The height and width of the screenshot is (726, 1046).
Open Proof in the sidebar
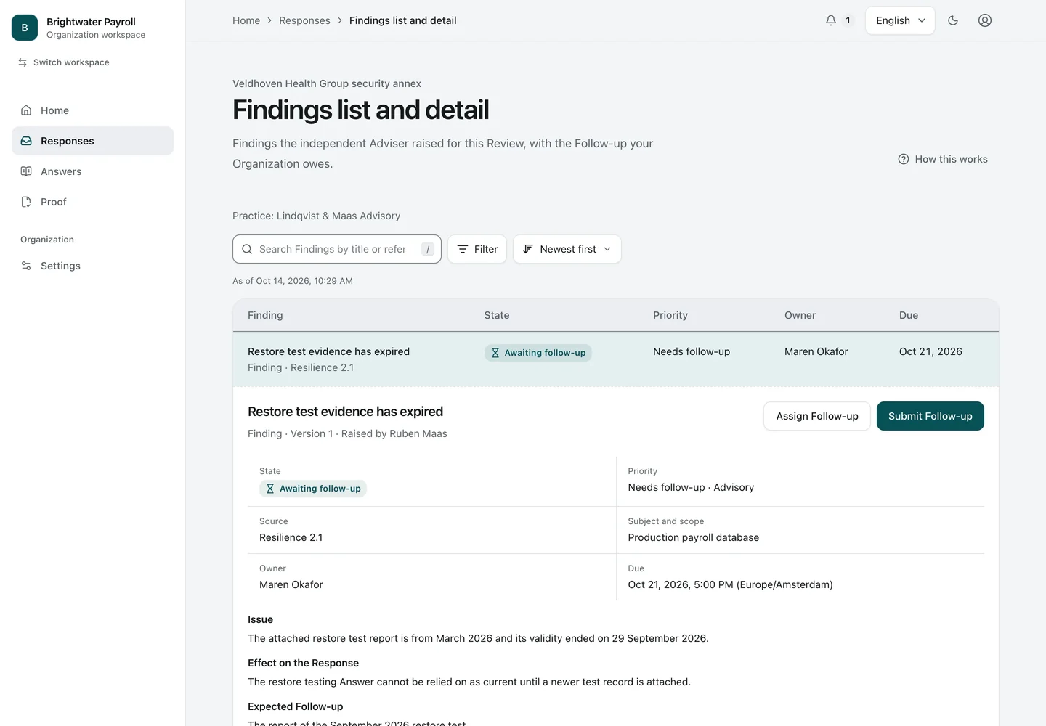click(92, 202)
